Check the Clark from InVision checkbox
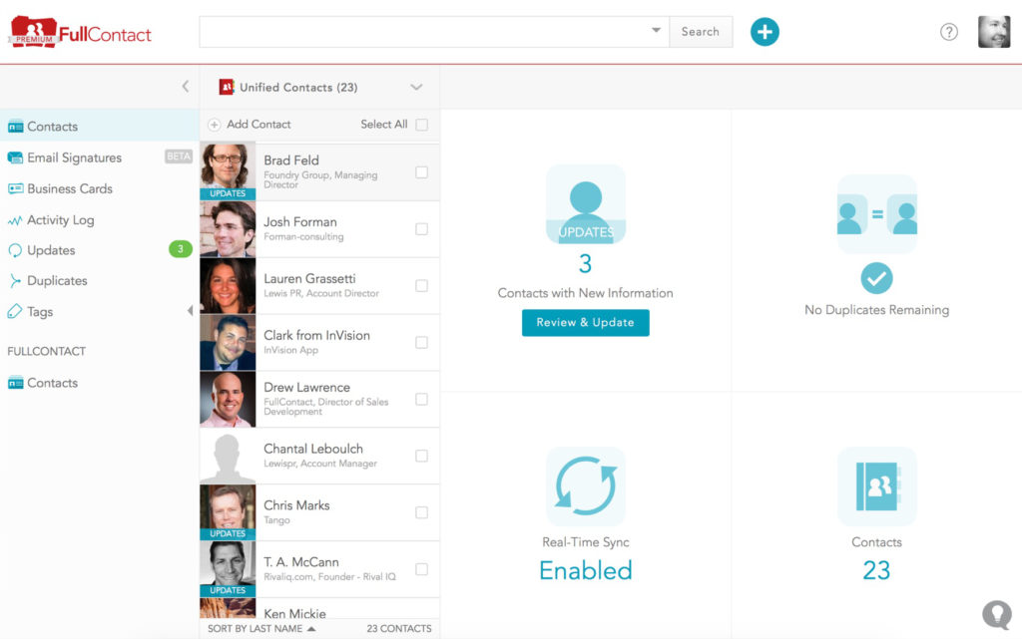1022x639 pixels. pyautogui.click(x=422, y=342)
